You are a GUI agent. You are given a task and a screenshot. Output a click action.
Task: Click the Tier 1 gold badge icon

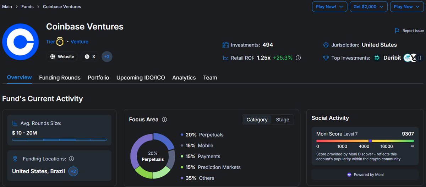pos(60,42)
